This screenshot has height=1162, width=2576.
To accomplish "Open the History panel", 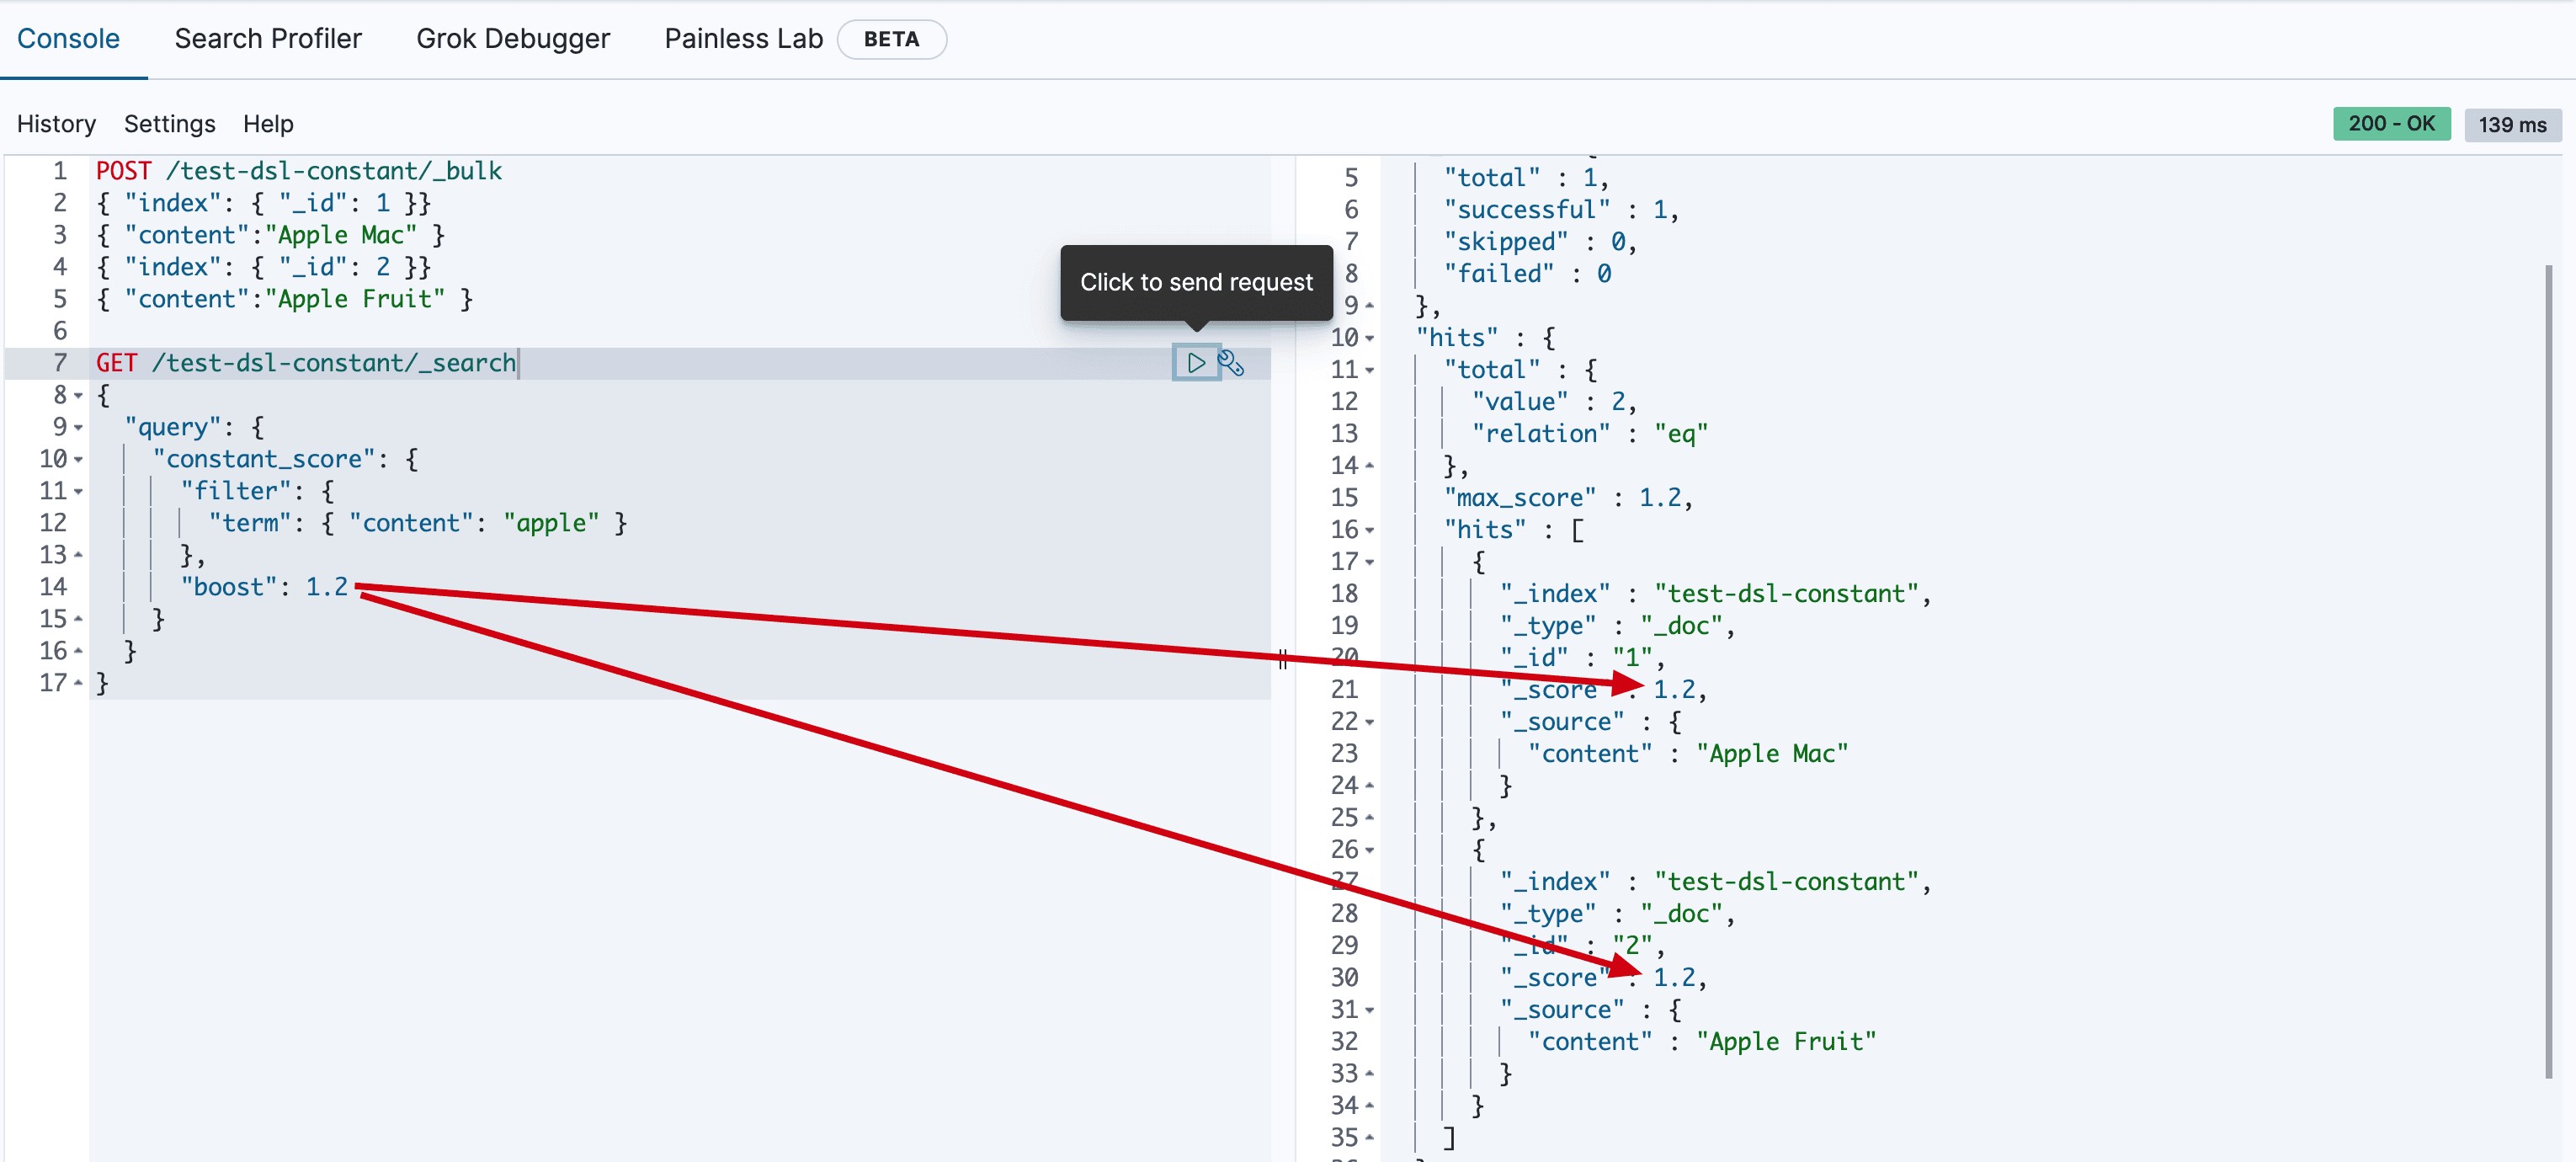I will click(56, 124).
